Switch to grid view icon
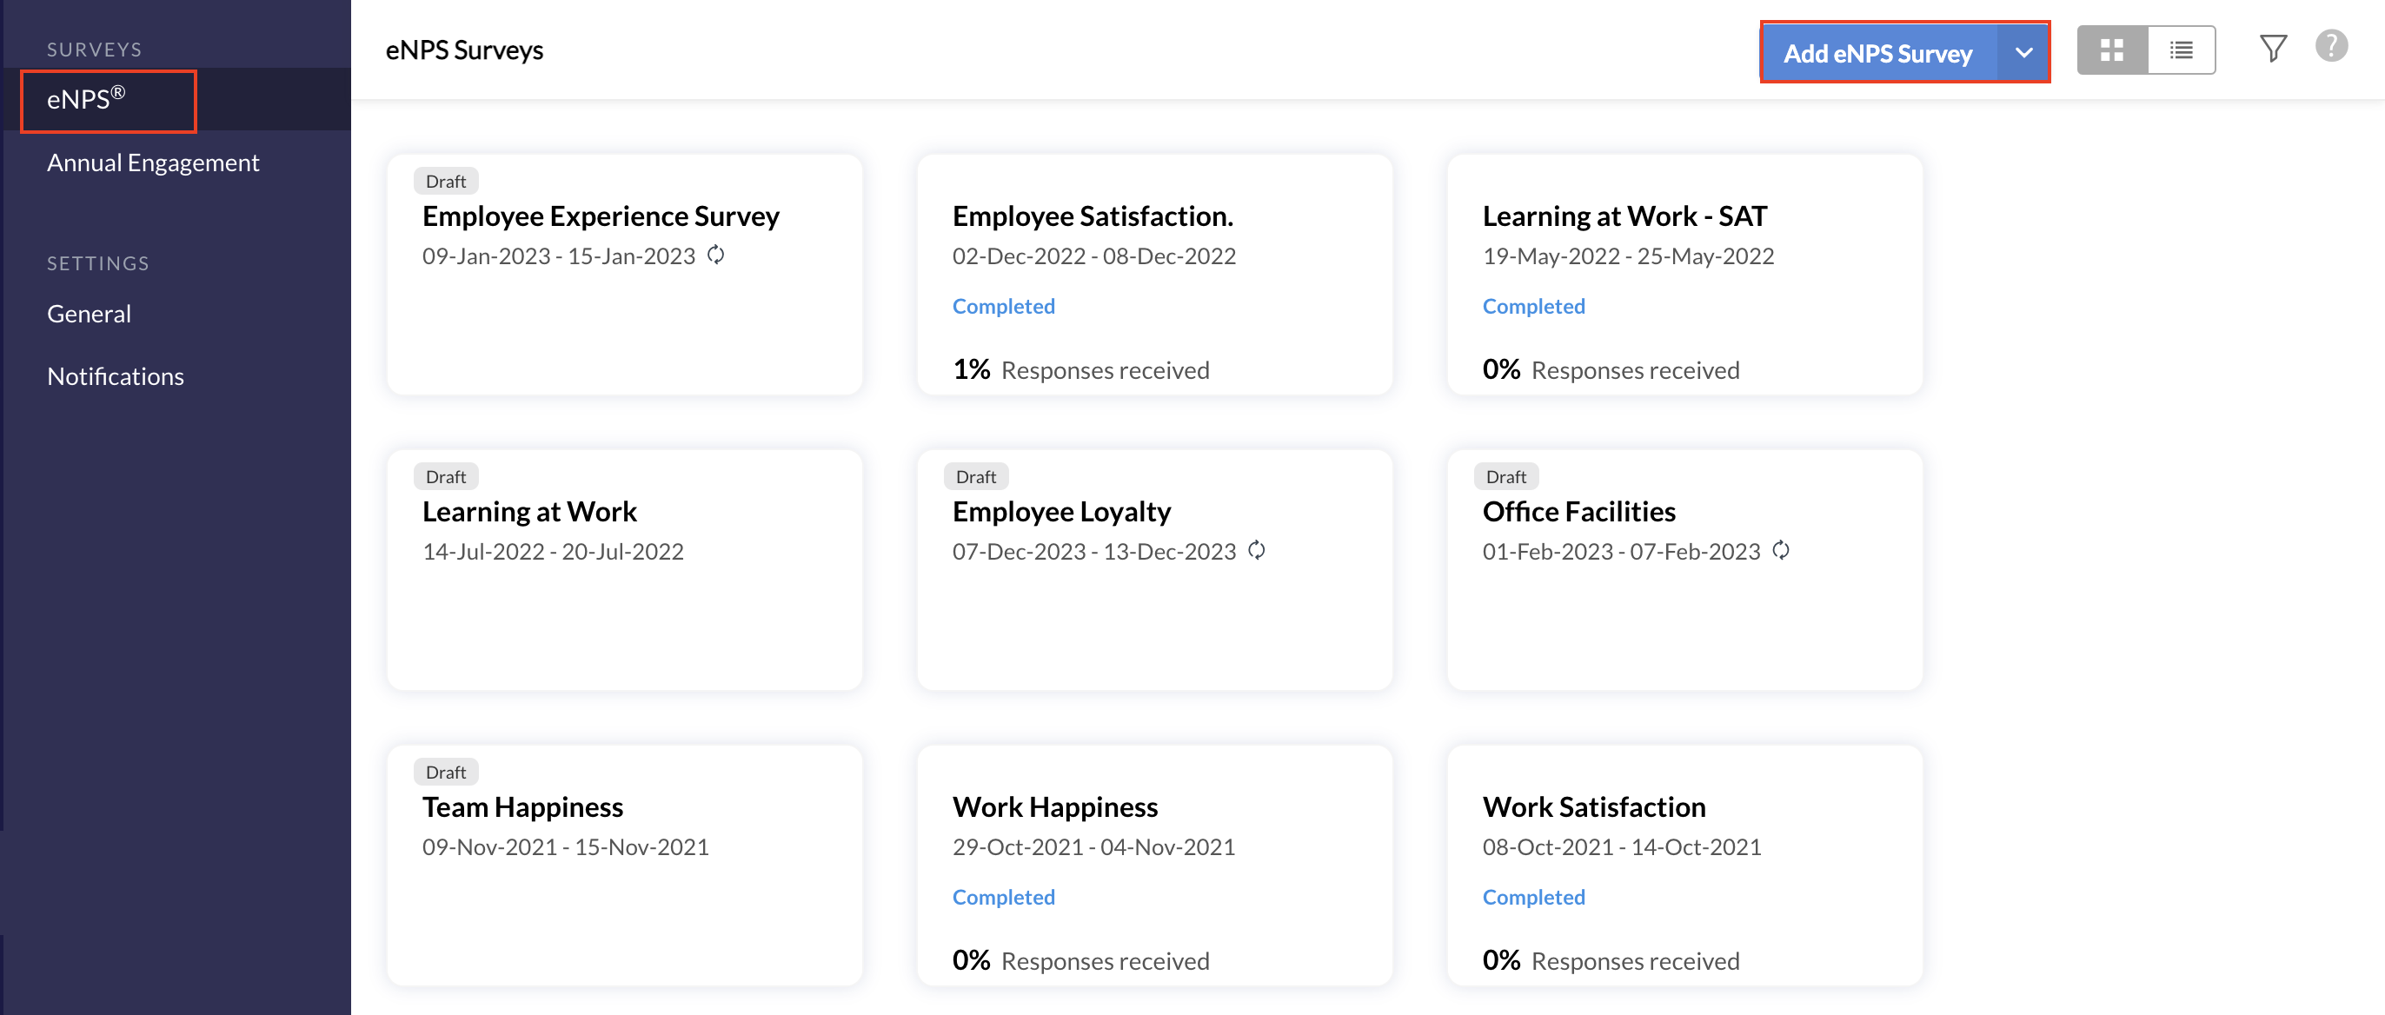 pos(2112,50)
